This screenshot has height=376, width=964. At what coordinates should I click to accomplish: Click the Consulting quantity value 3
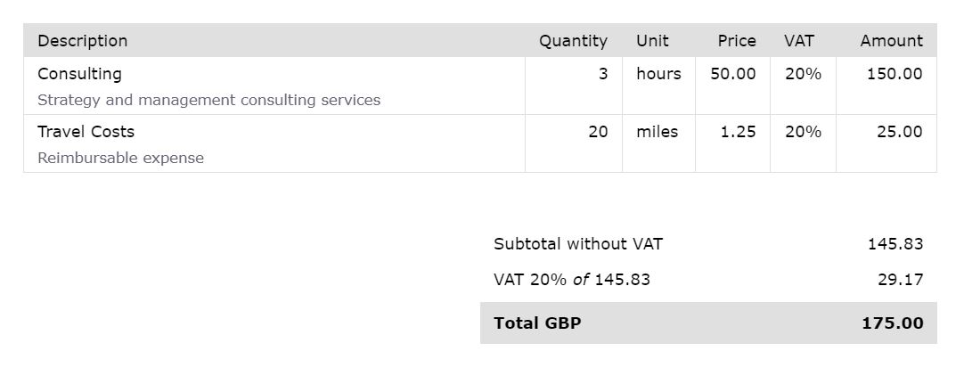(x=603, y=74)
